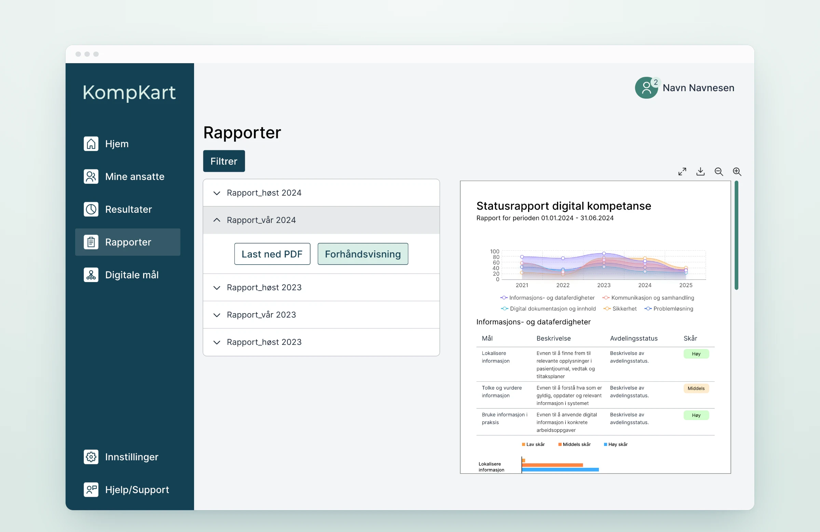Click the preview vertical scrollbar
This screenshot has height=532, width=820.
(x=736, y=235)
